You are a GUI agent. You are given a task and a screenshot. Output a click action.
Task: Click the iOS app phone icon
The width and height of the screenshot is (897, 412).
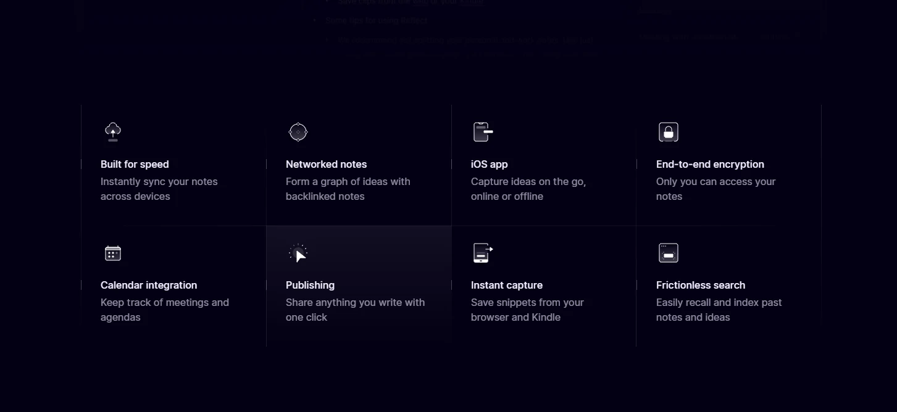click(483, 132)
